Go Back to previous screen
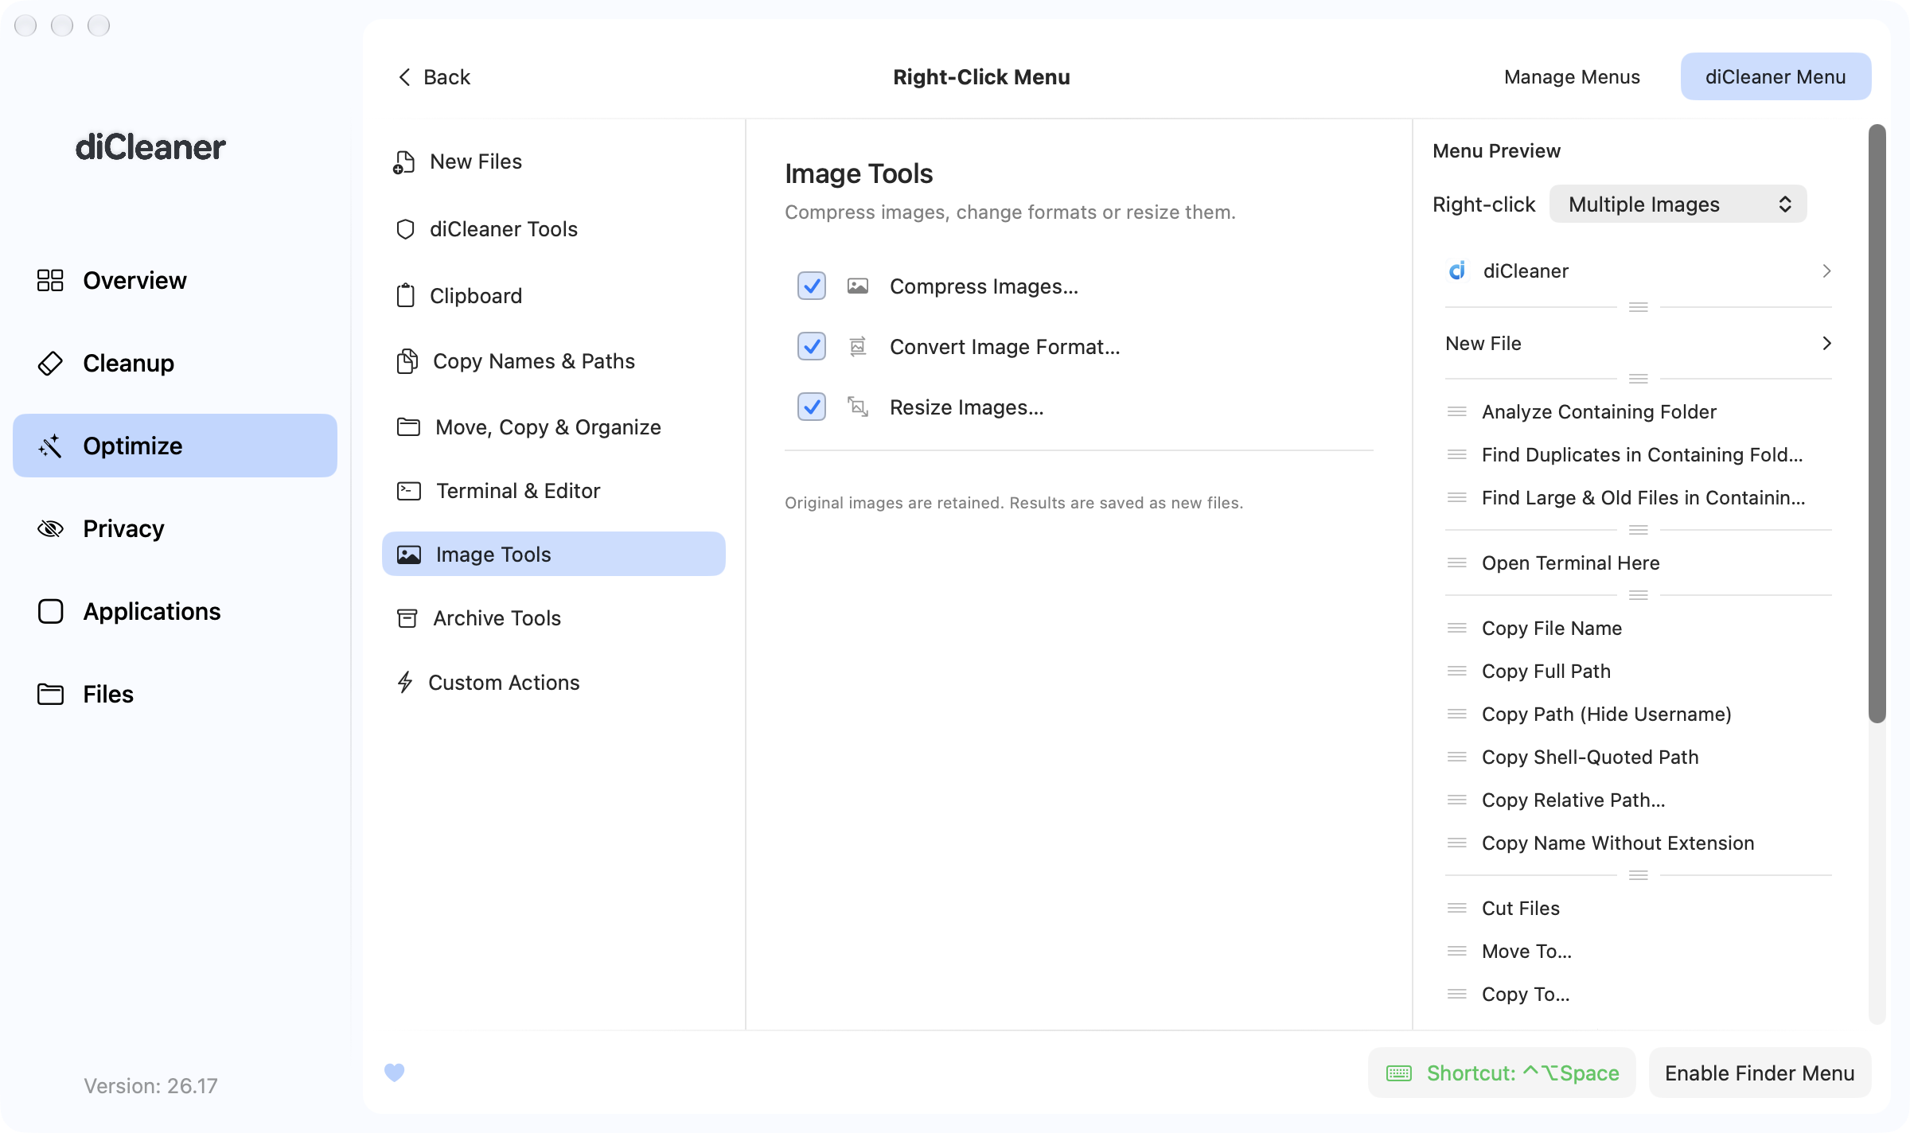 (434, 77)
